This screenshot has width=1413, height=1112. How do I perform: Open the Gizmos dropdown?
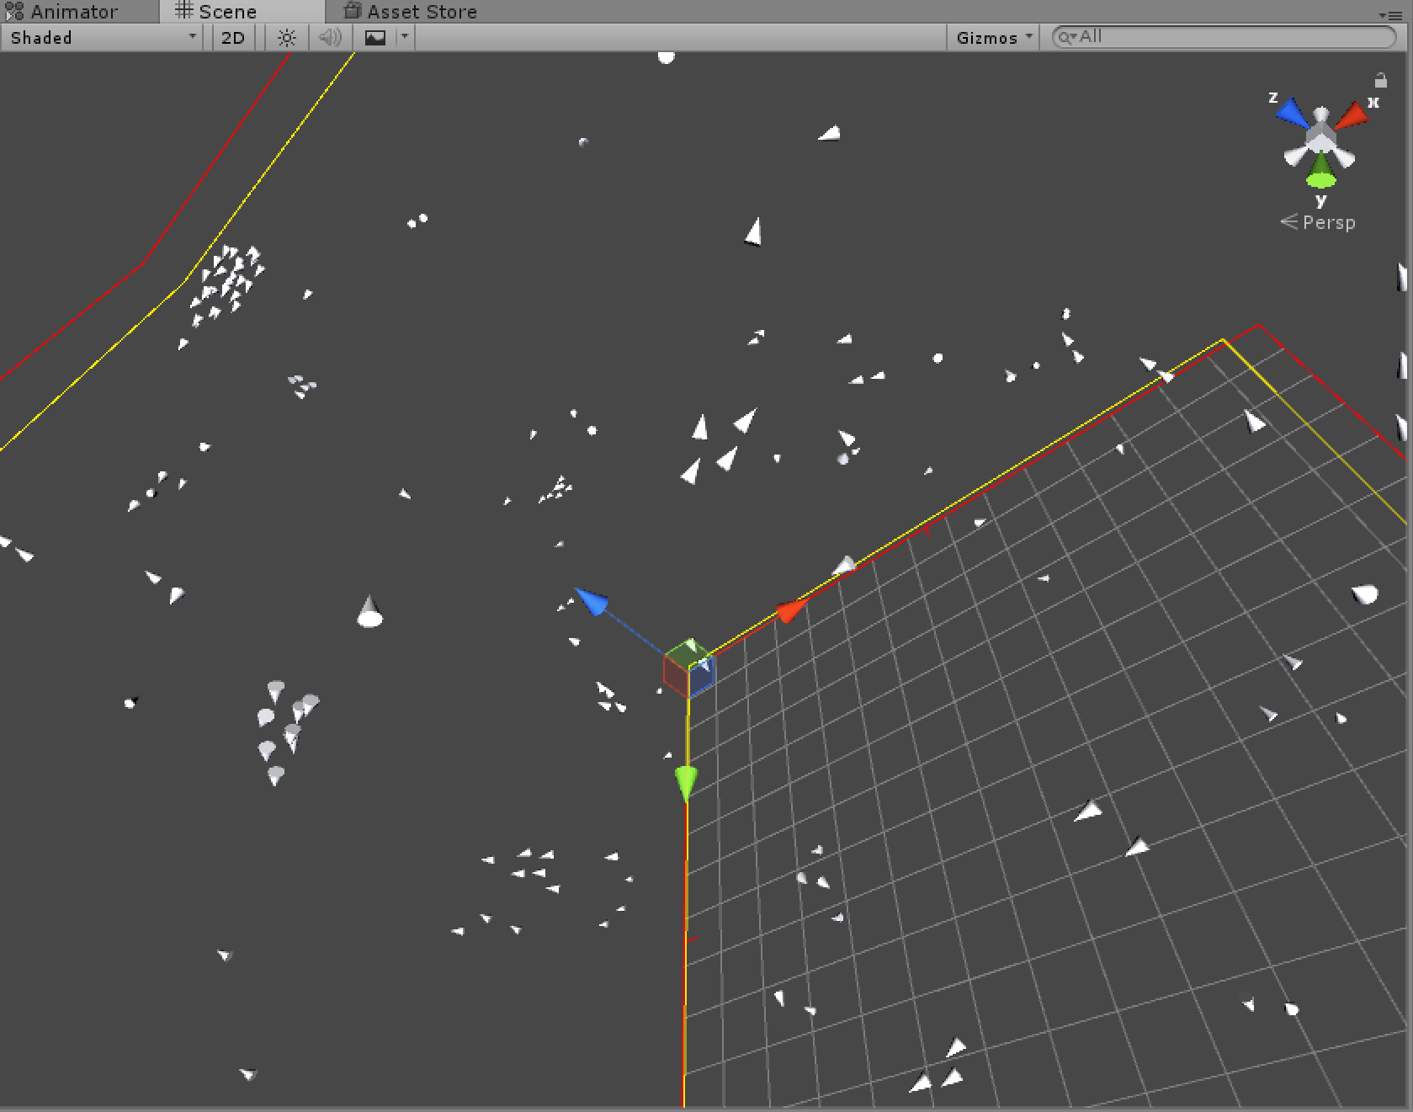click(x=993, y=38)
